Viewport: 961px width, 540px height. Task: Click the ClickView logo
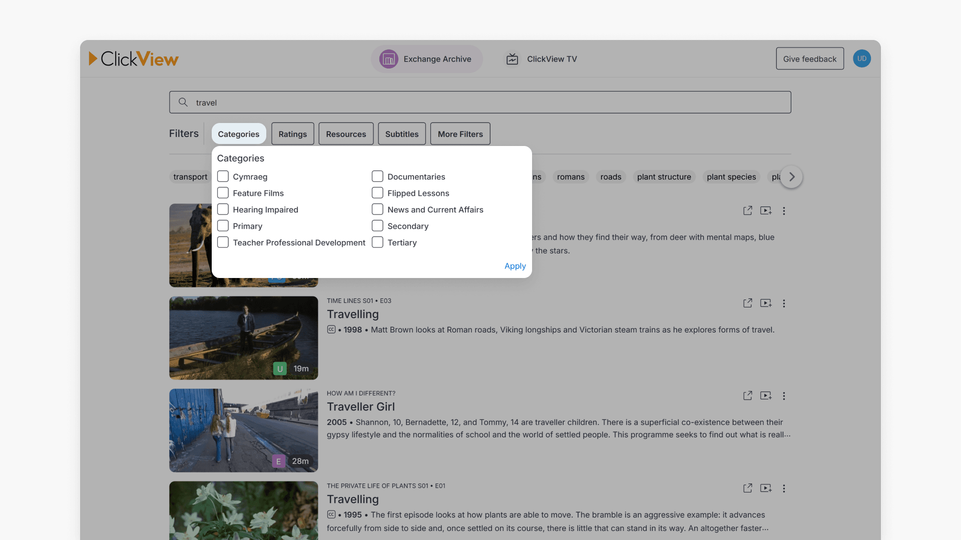(x=134, y=59)
